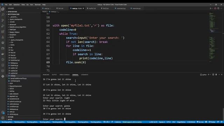Screen dimensions: 224x126
Task: Expand the OUTLINE section
Action: [10, 117]
